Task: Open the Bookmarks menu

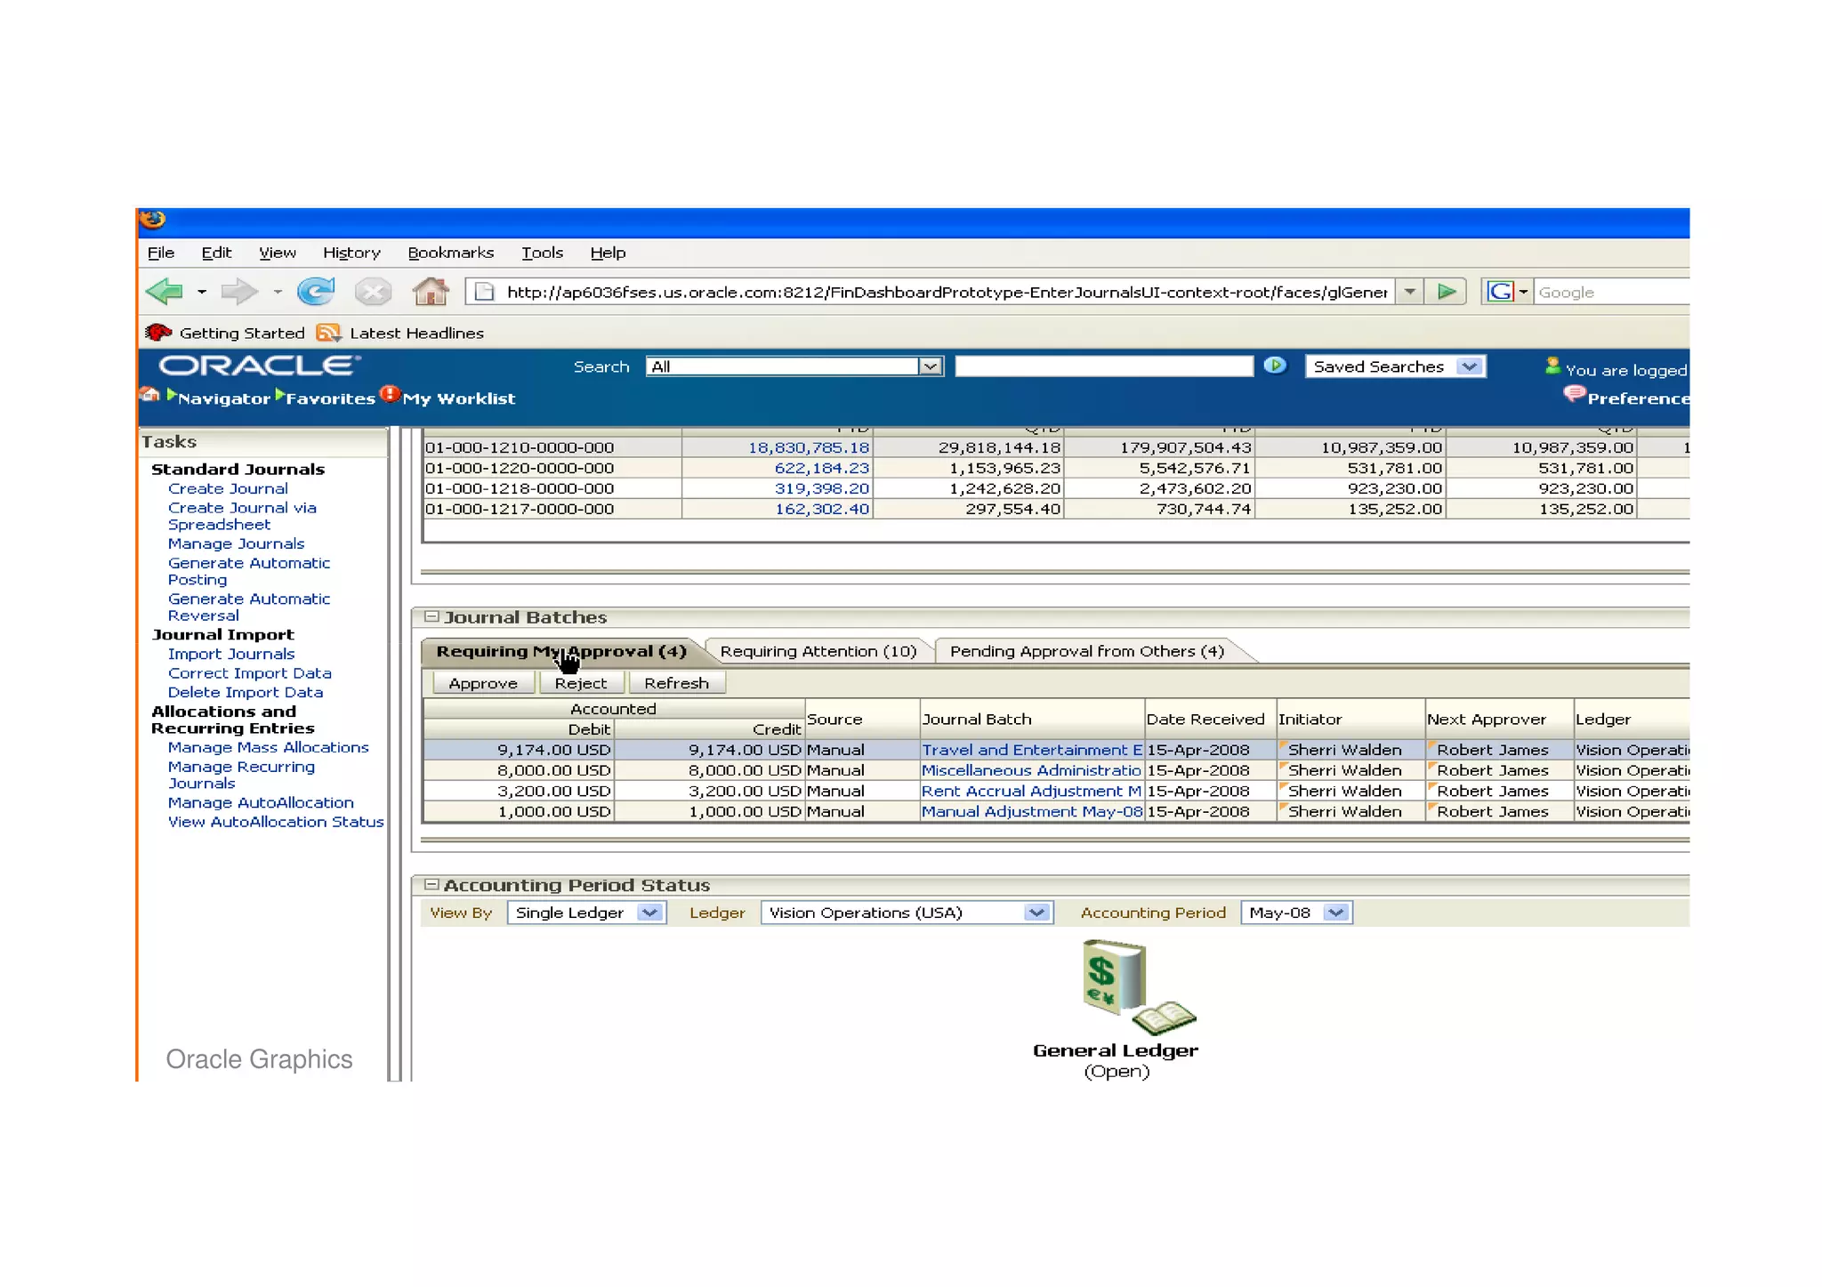Action: [x=450, y=253]
